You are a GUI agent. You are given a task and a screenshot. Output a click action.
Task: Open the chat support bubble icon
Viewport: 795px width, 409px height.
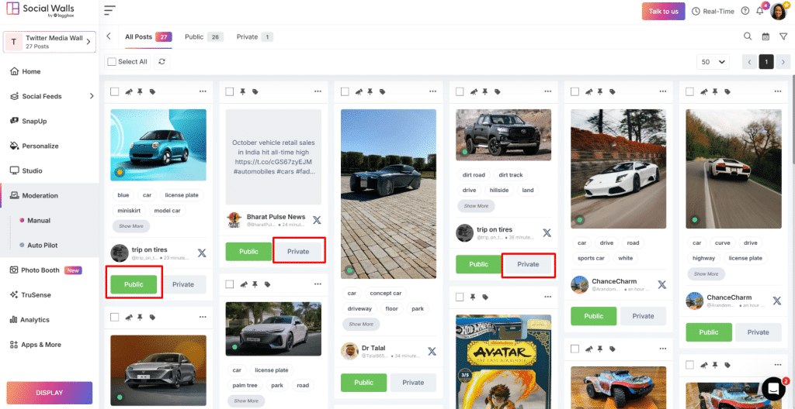tap(773, 388)
